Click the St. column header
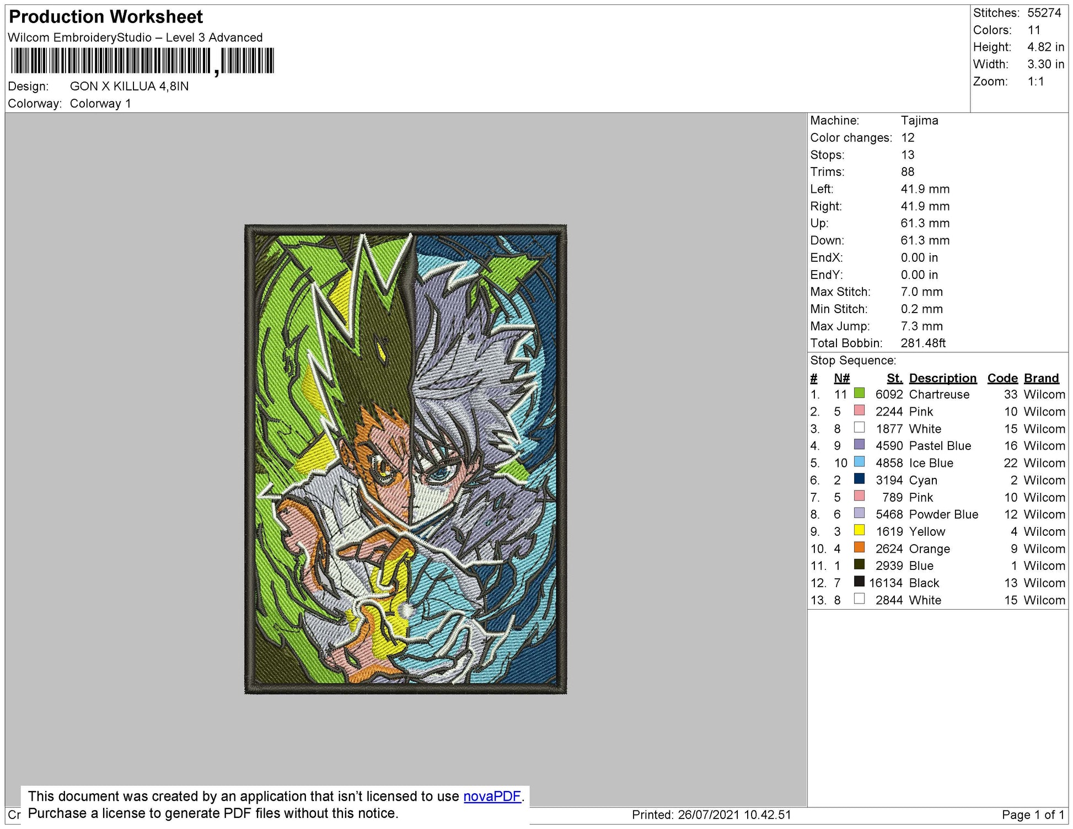The image size is (1073, 829). tap(894, 378)
